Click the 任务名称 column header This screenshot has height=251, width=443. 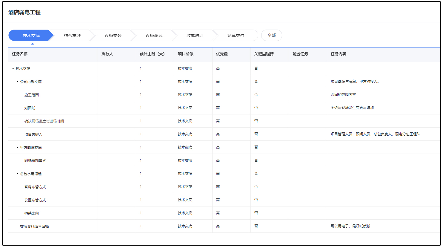pos(20,54)
